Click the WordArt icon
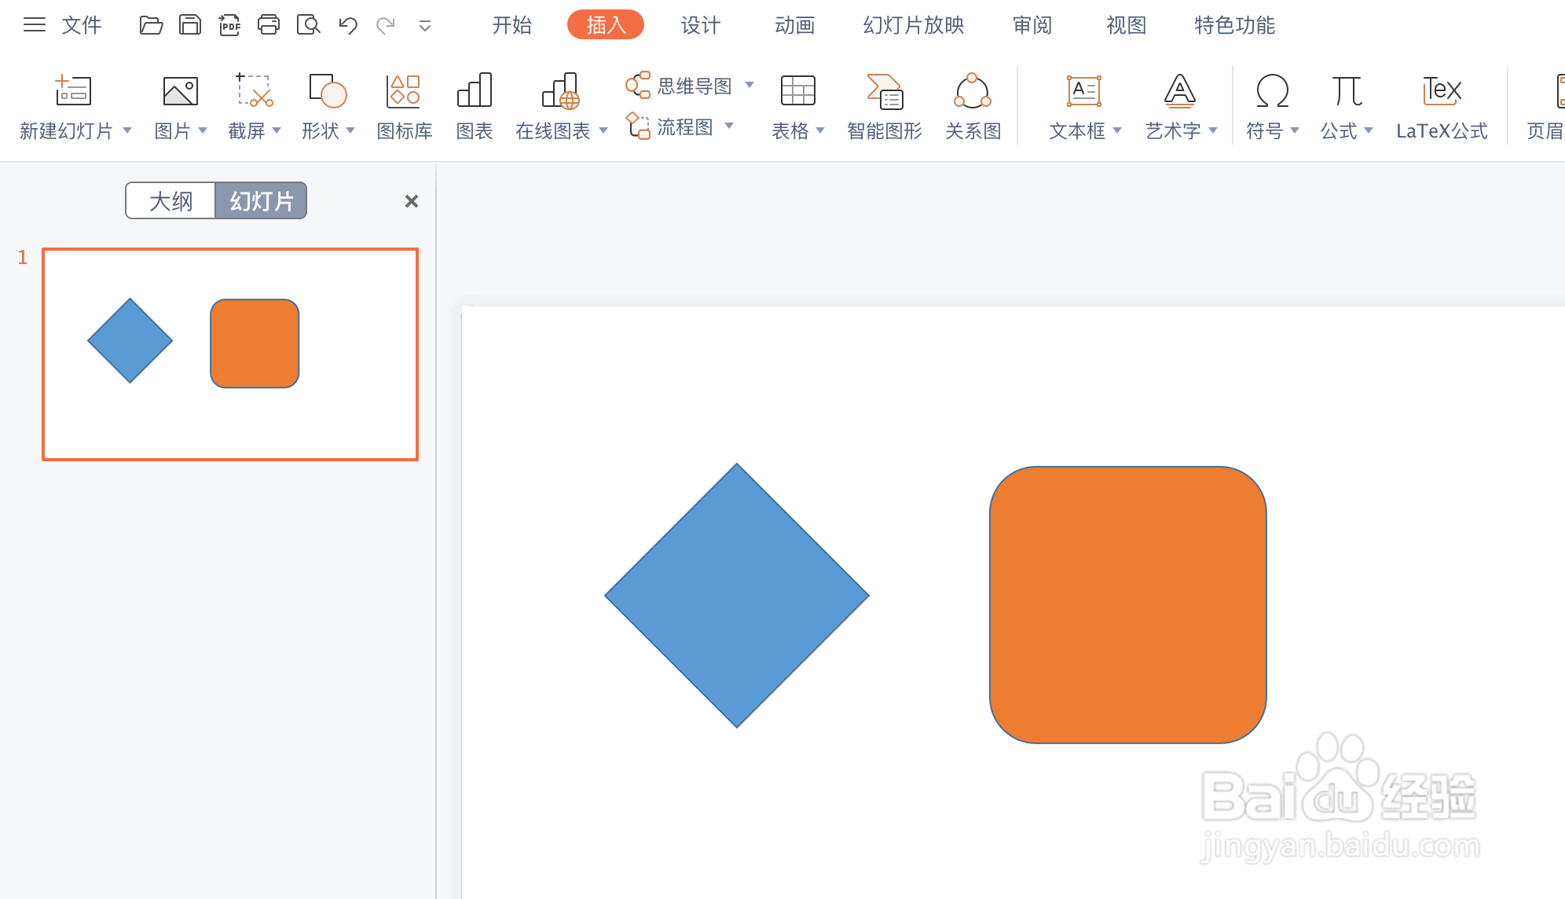 (1179, 91)
